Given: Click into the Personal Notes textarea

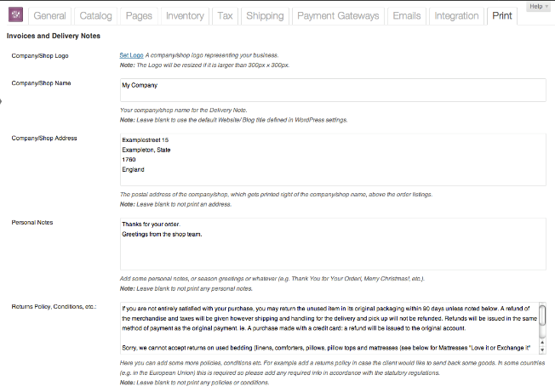Looking at the screenshot, I should 333,244.
